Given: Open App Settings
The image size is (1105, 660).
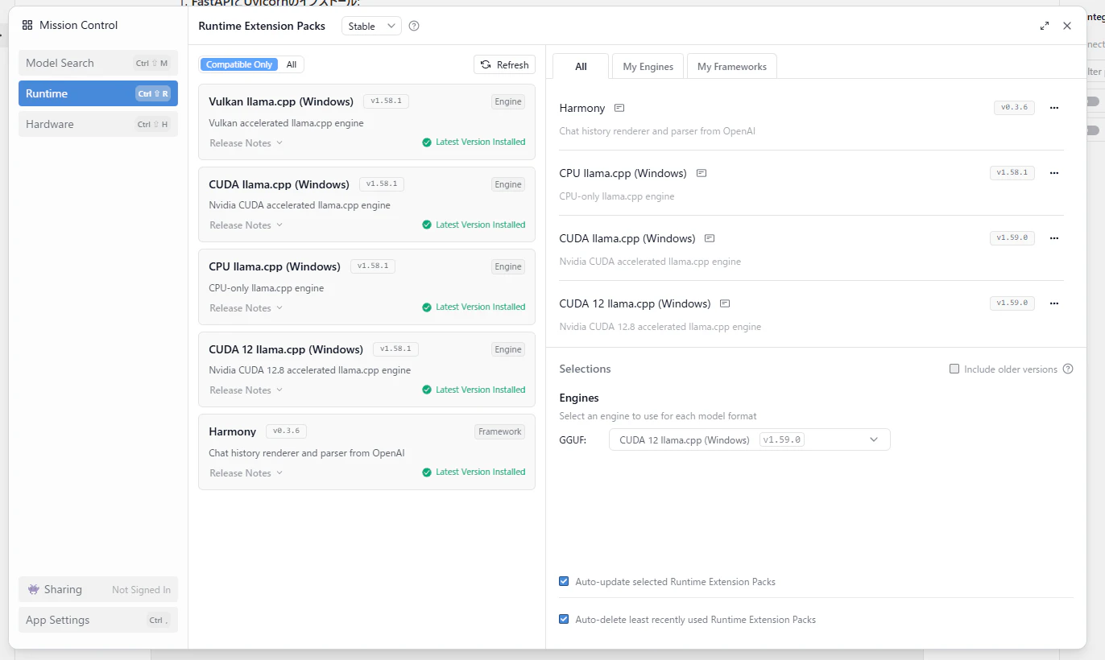Looking at the screenshot, I should (98, 620).
